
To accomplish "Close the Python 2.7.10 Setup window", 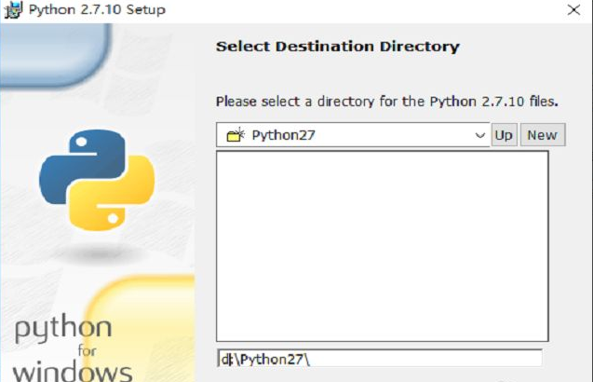I will (573, 10).
